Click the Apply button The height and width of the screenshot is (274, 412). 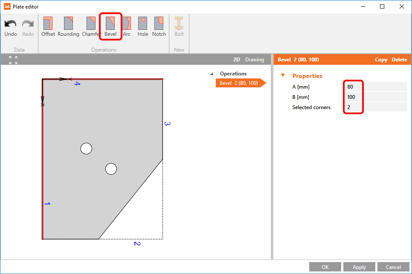(359, 267)
